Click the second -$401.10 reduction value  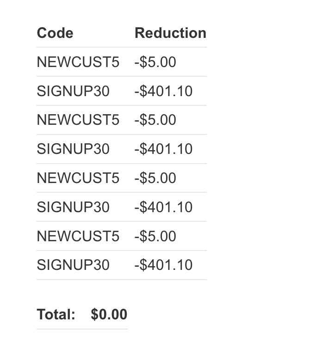[x=163, y=149]
